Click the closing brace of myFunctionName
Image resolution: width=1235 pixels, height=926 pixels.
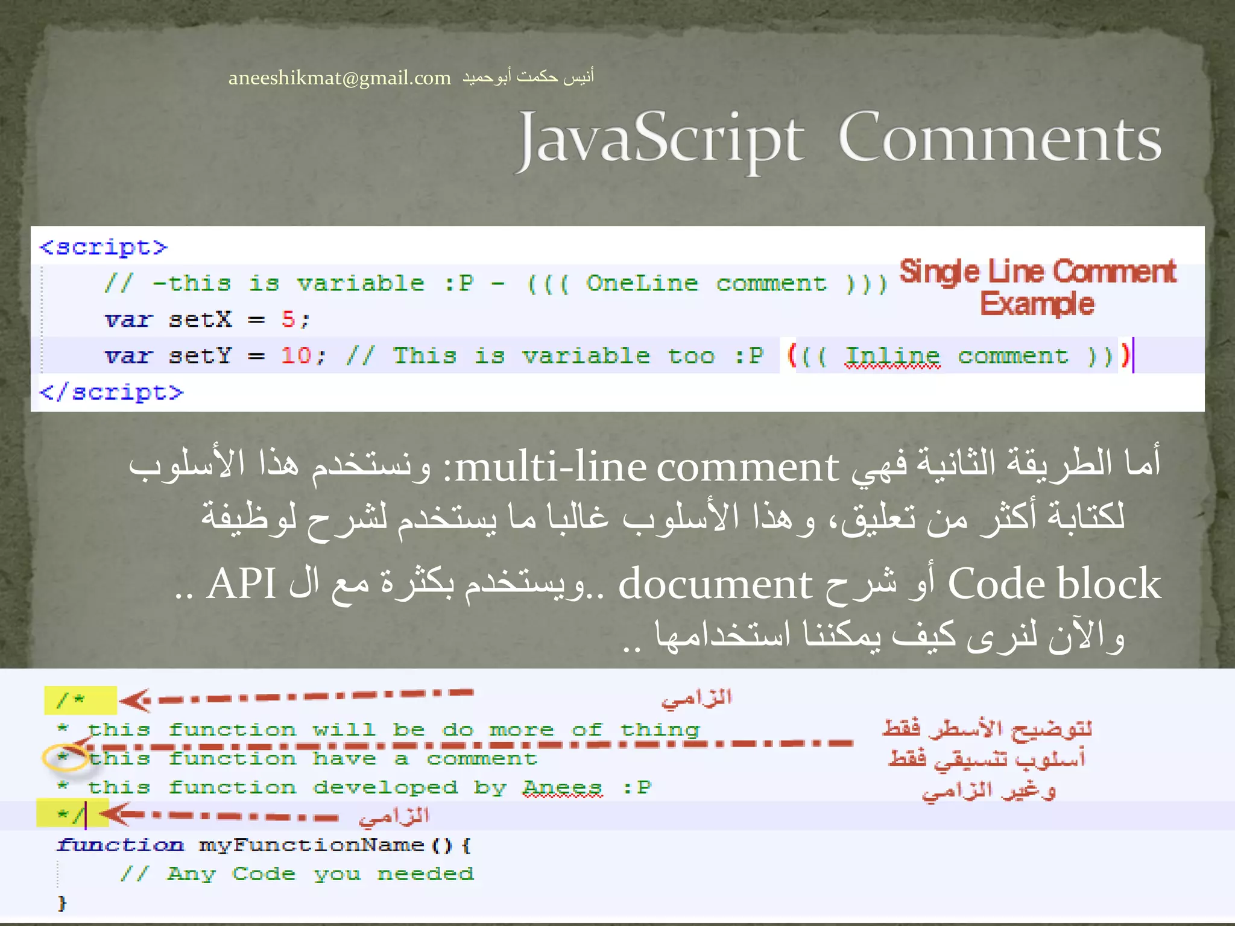click(x=62, y=902)
